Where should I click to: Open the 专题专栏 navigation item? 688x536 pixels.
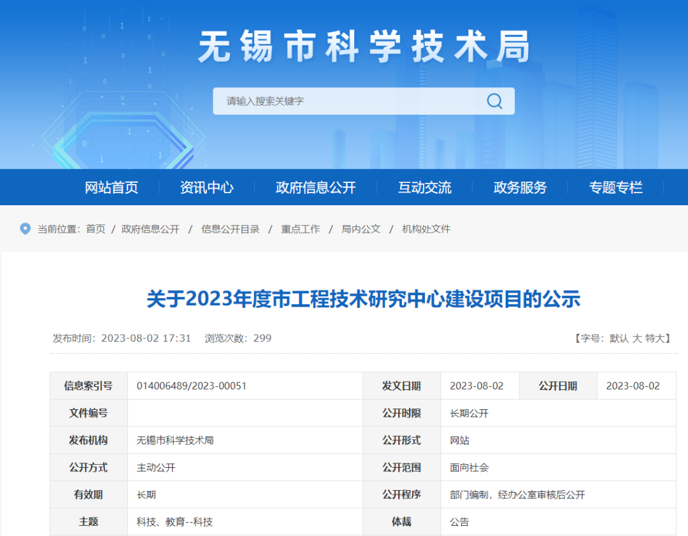(x=615, y=187)
